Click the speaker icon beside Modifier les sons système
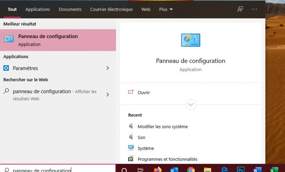Viewport: 285px width, 172px height. [x=131, y=126]
